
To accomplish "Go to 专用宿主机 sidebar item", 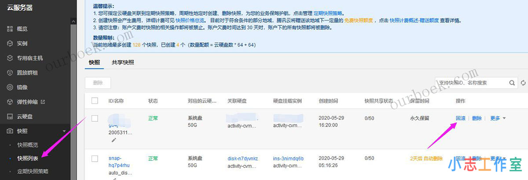I will point(30,58).
